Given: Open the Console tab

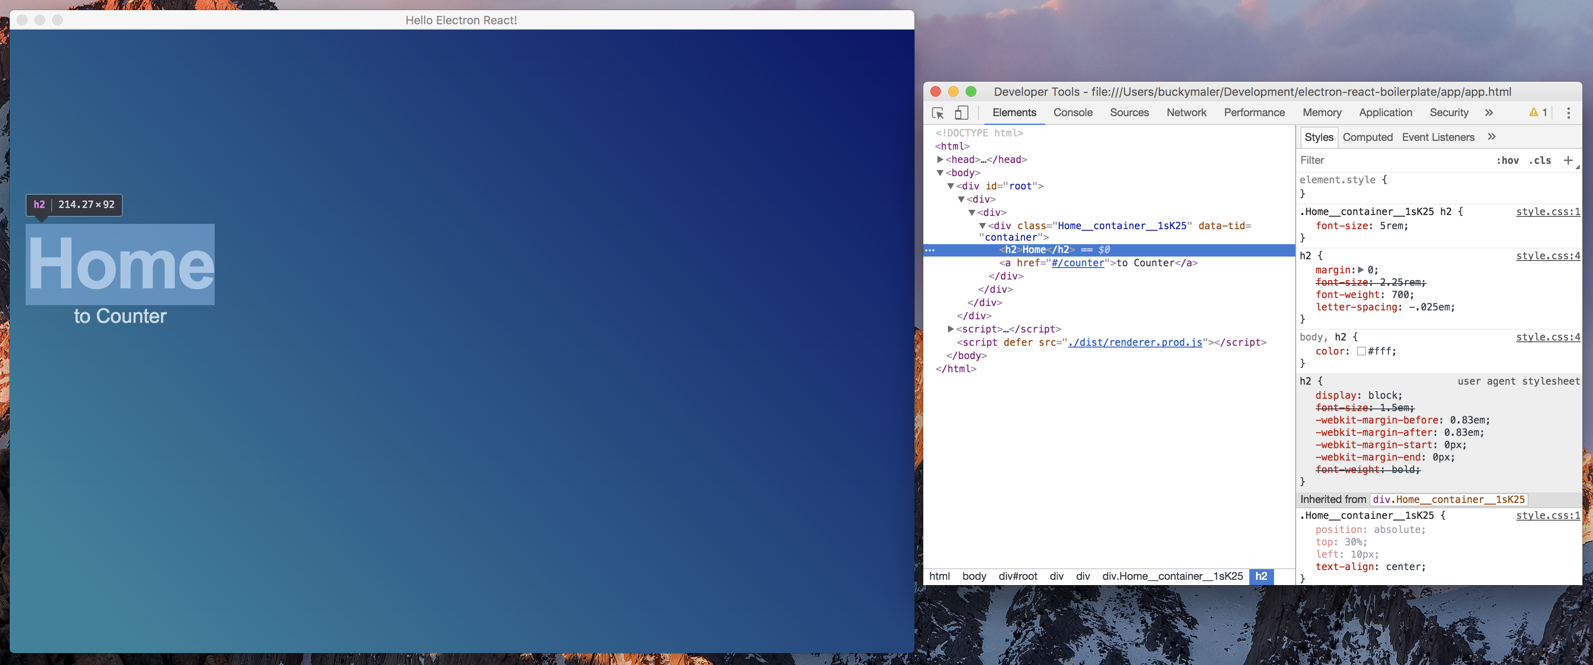Looking at the screenshot, I should pos(1073,113).
